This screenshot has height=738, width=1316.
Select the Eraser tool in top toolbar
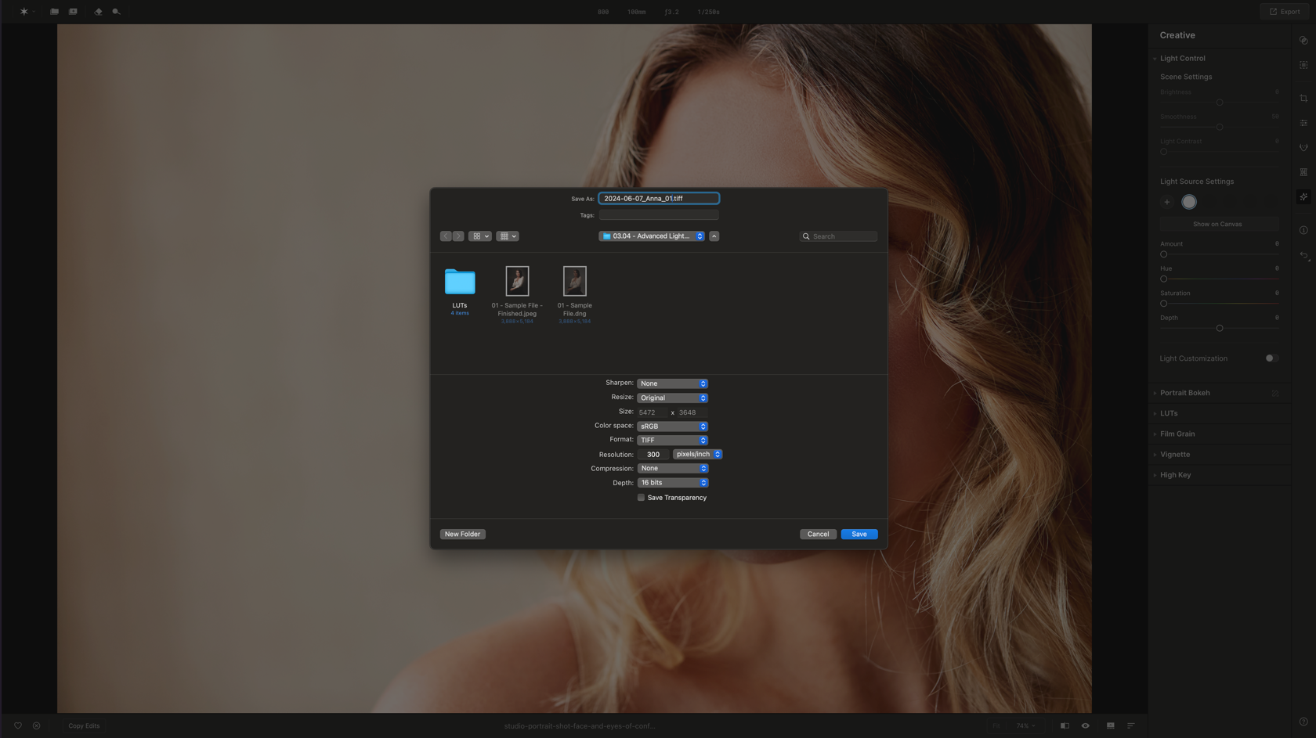point(98,12)
